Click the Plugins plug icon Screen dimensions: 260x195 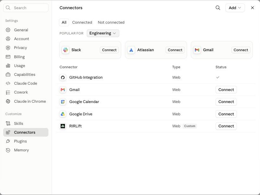point(8,141)
